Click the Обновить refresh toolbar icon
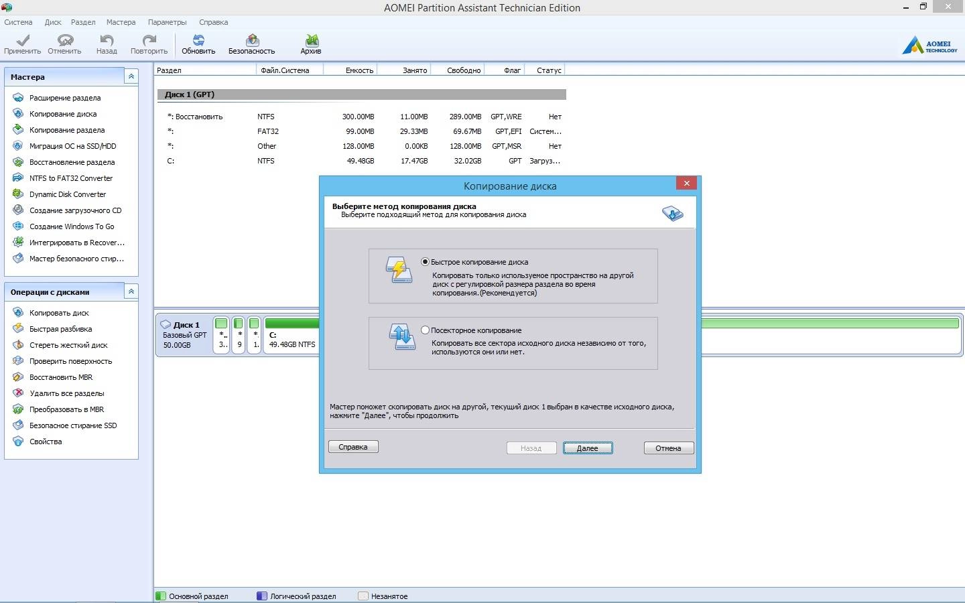 (x=198, y=40)
